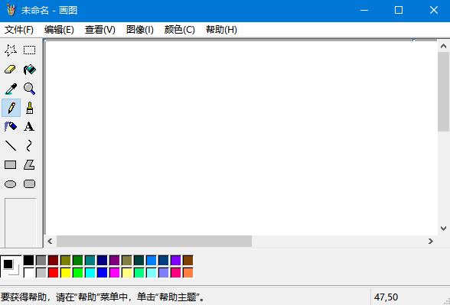Pick the yellow color swatch
450x305 pixels.
(x=66, y=273)
